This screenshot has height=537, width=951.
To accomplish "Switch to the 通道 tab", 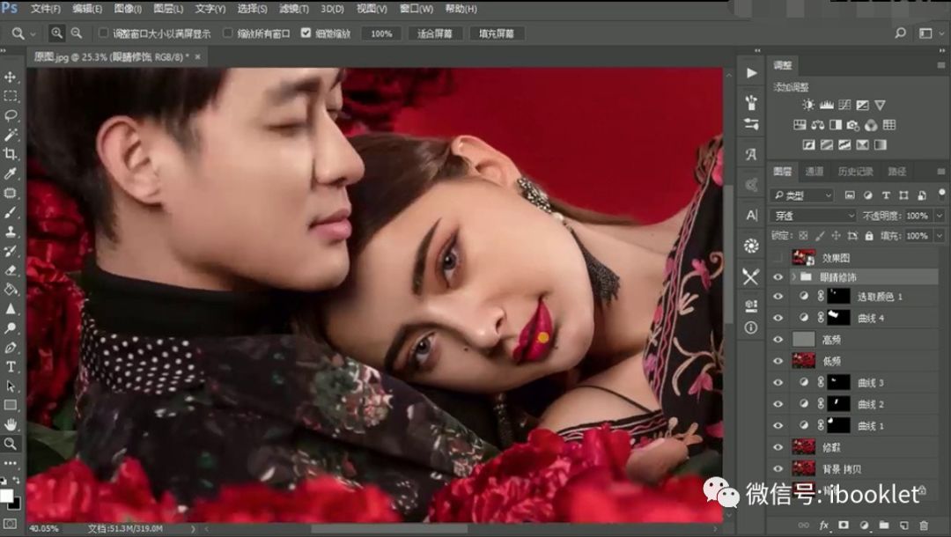I will coord(814,173).
